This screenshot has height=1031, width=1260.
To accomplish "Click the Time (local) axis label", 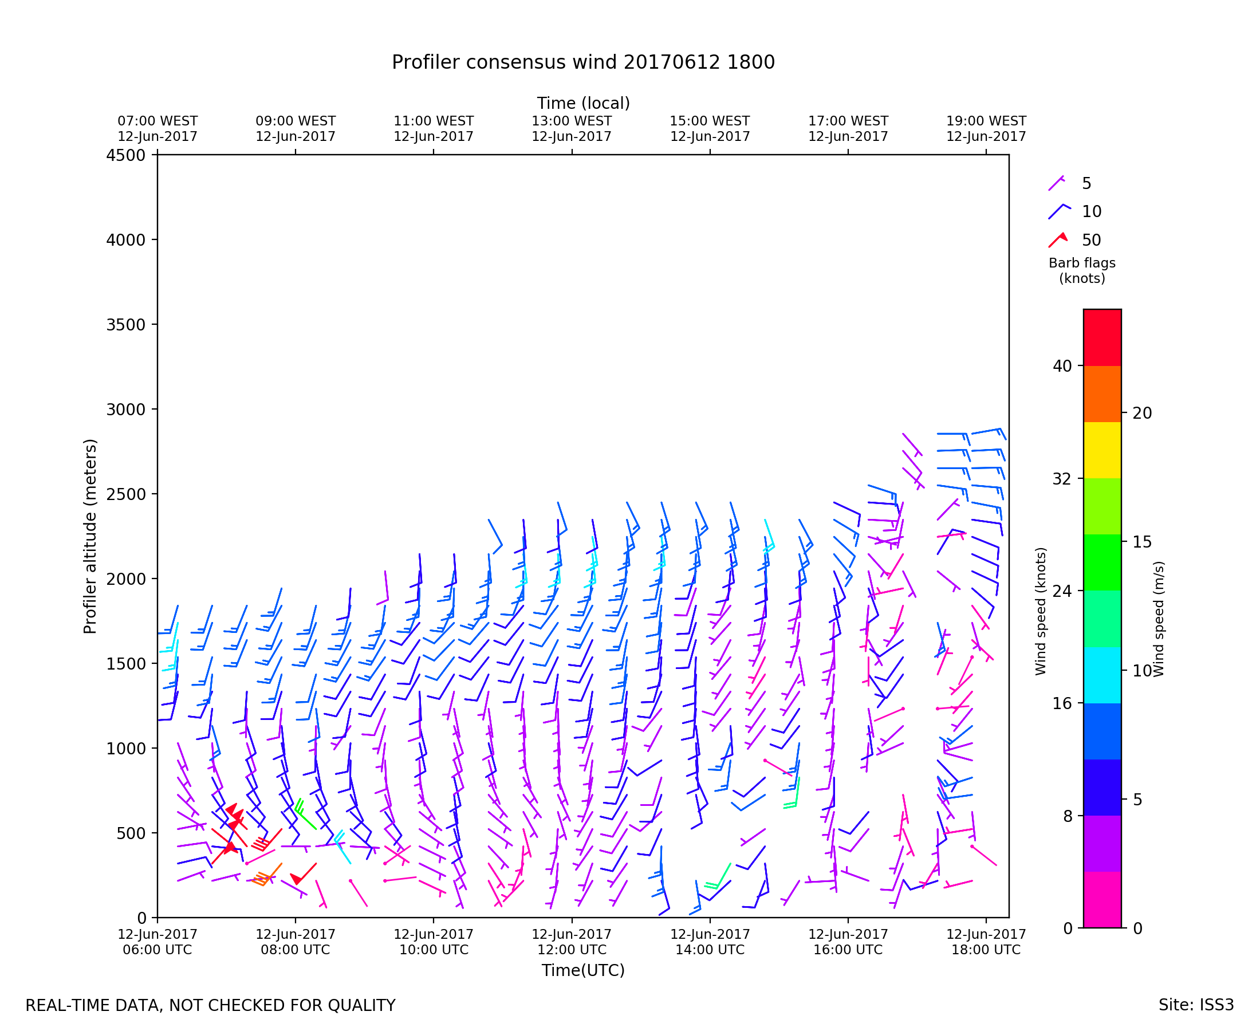I will (583, 103).
